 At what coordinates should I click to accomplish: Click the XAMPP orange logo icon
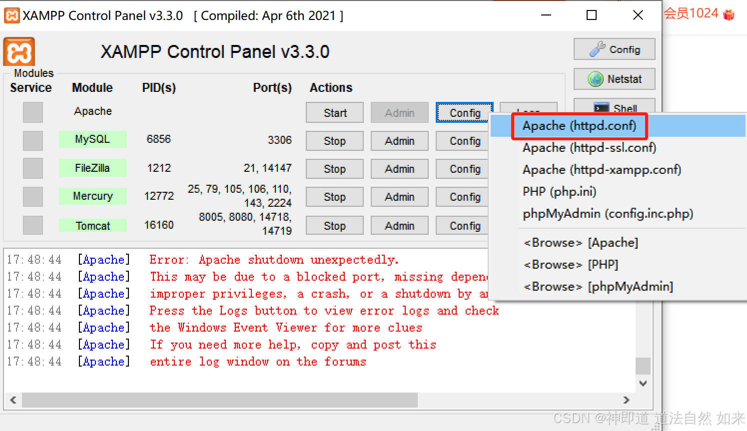19,52
